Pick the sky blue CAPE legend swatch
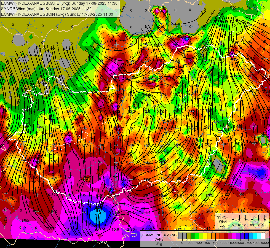The image size is (270, 248). (x=251, y=236)
